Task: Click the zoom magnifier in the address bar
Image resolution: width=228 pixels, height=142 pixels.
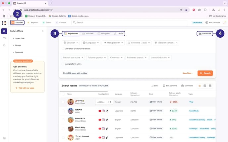Action: click(x=181, y=10)
